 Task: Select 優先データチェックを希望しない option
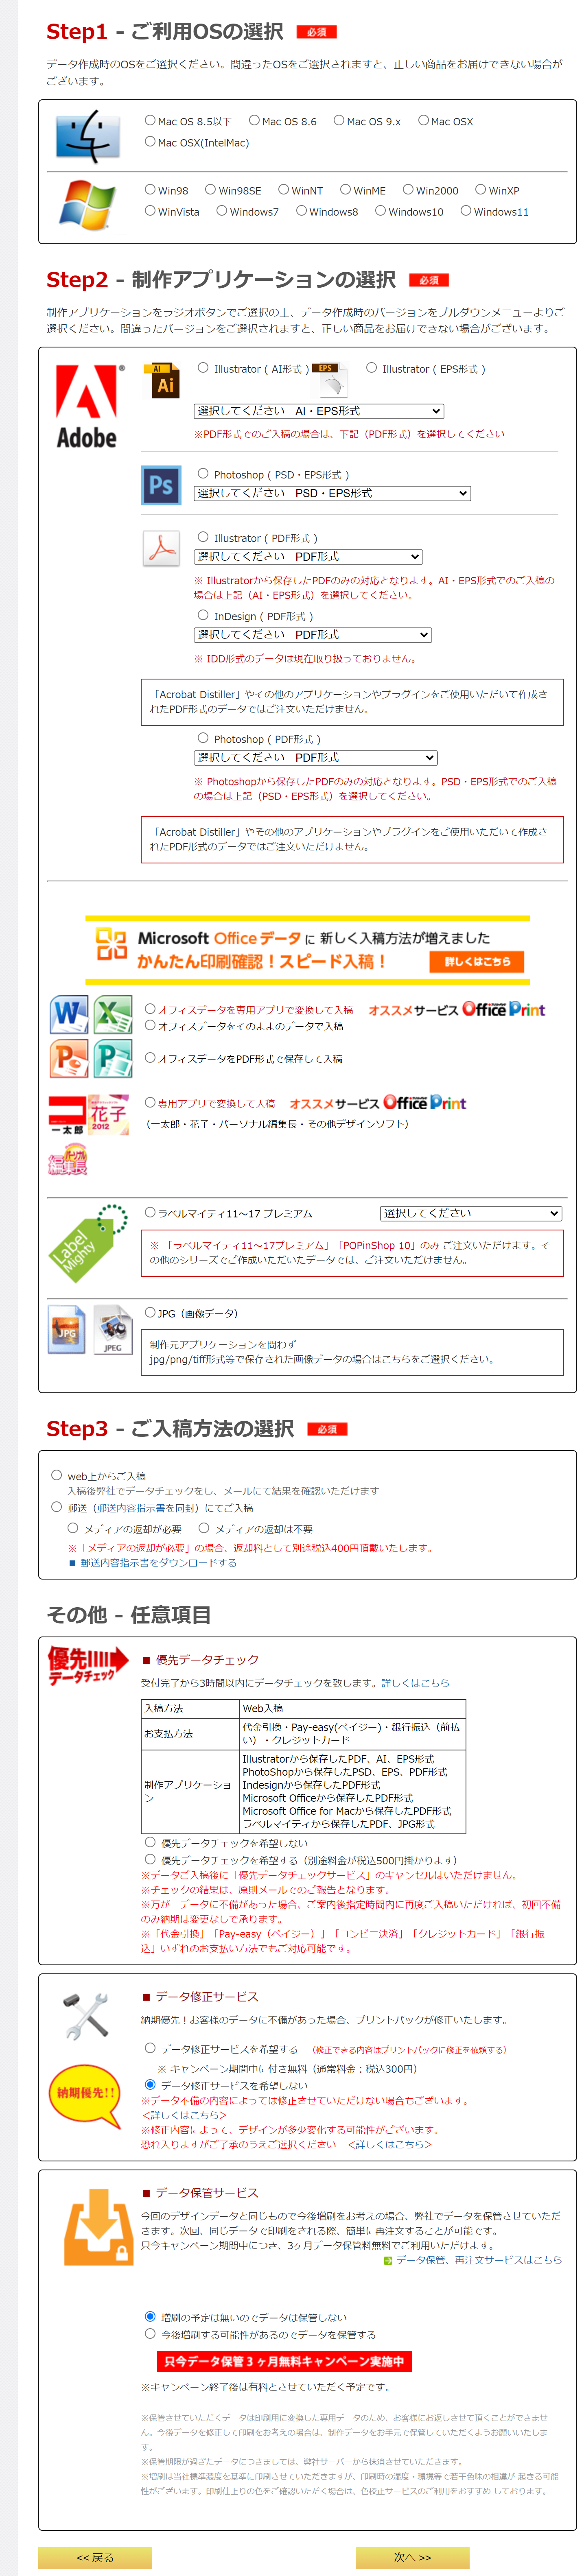[x=150, y=1842]
